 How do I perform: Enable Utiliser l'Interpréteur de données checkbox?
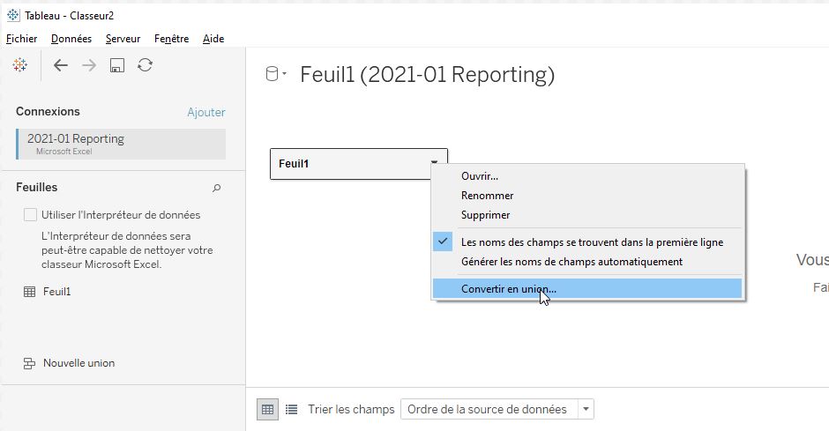point(30,214)
